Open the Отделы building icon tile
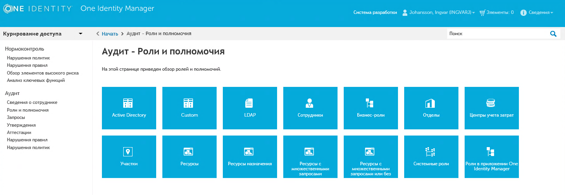This screenshot has height=195, width=565. (x=430, y=103)
